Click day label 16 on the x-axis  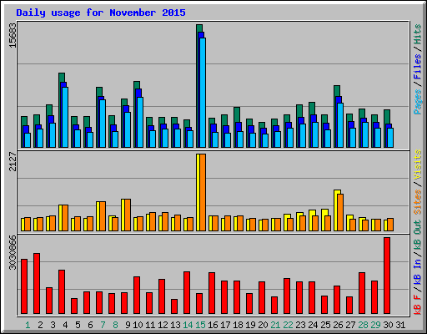213,325
